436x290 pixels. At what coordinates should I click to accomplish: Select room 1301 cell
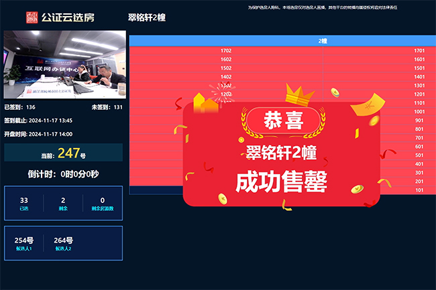click(380, 86)
